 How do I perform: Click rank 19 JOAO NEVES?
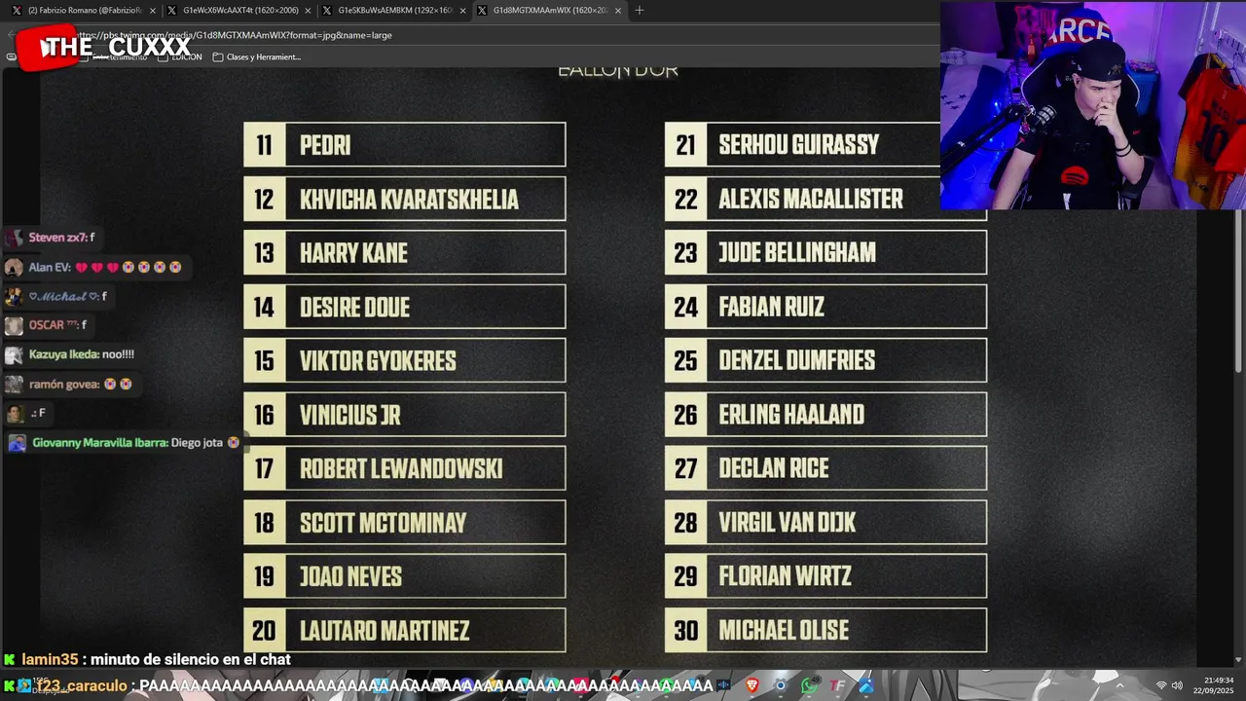click(405, 576)
